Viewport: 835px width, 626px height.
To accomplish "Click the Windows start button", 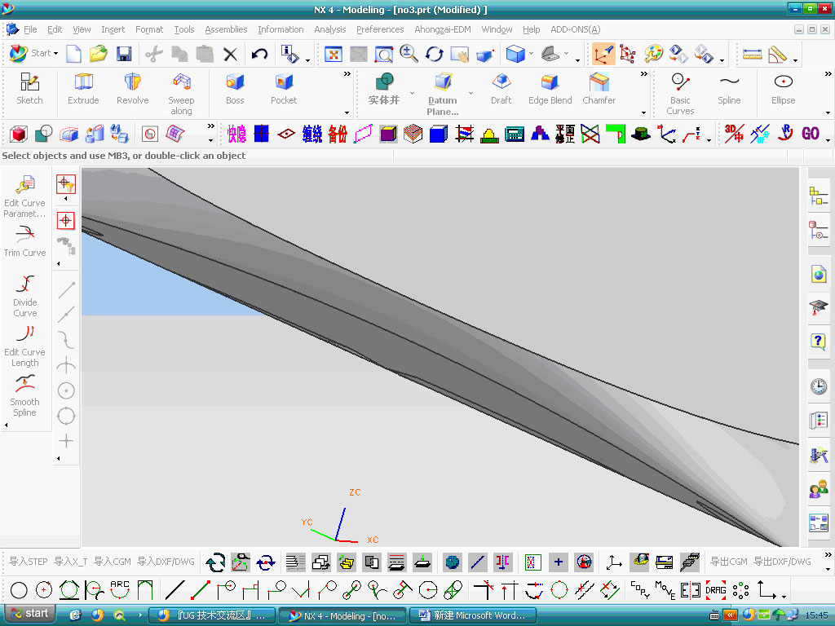I will pyautogui.click(x=30, y=614).
